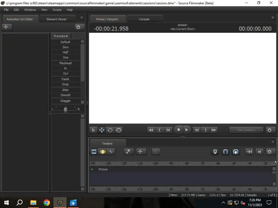Image resolution: width=278 pixels, height=208 pixels.
Task: Collapse the Picture track triangle
Action: 92,170
